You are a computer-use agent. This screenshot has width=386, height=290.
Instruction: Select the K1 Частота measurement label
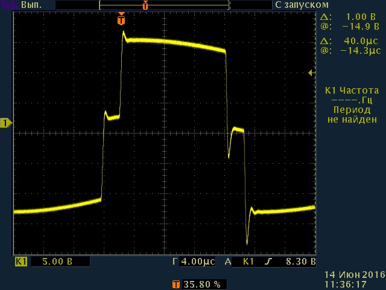click(x=352, y=90)
